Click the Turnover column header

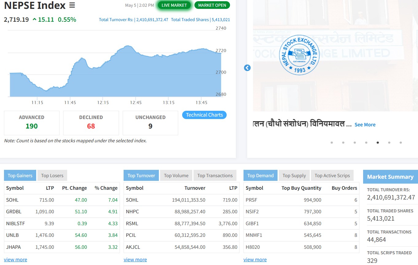coord(195,188)
